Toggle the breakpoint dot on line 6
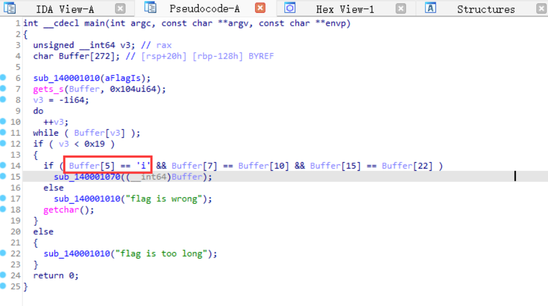Viewport: 548px width, 306px height. [3, 77]
